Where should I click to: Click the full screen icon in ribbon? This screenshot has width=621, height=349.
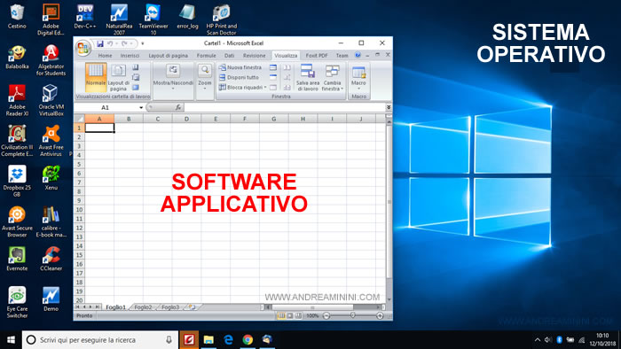tap(136, 87)
